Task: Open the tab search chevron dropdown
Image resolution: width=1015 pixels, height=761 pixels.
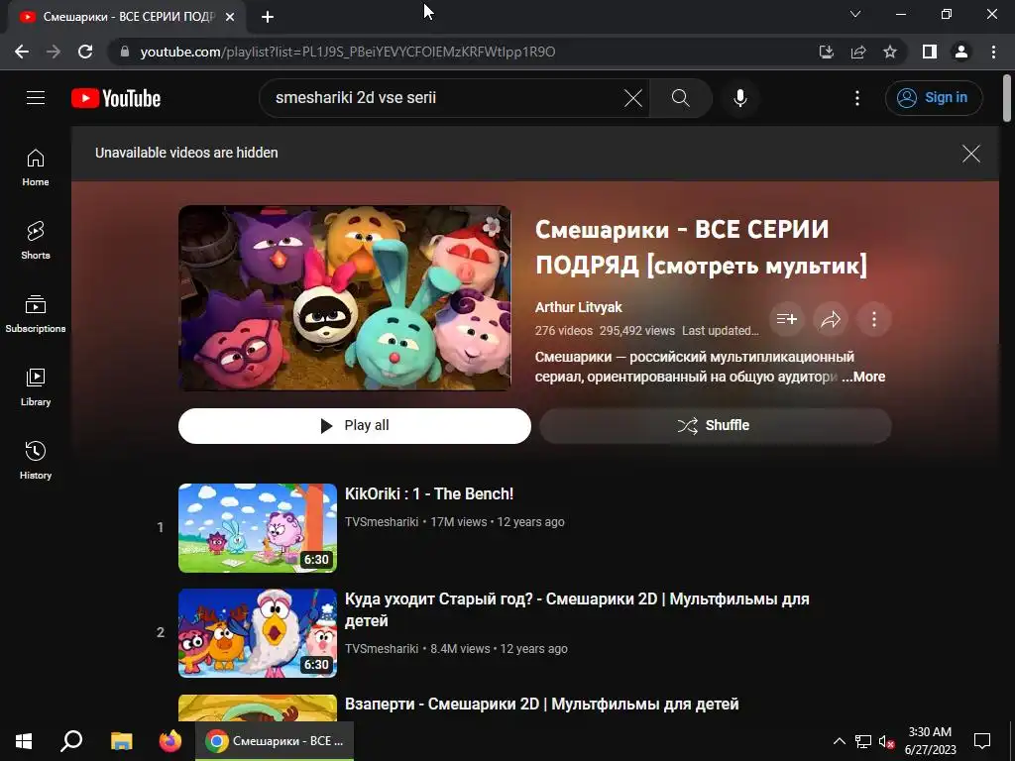Action: (855, 14)
